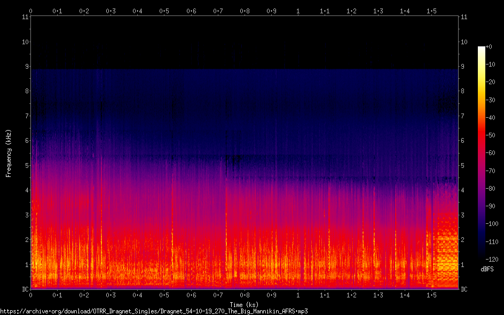Screen dimensions: 504x315
Task: Click the white top end of the color scale
Action: pos(482,49)
